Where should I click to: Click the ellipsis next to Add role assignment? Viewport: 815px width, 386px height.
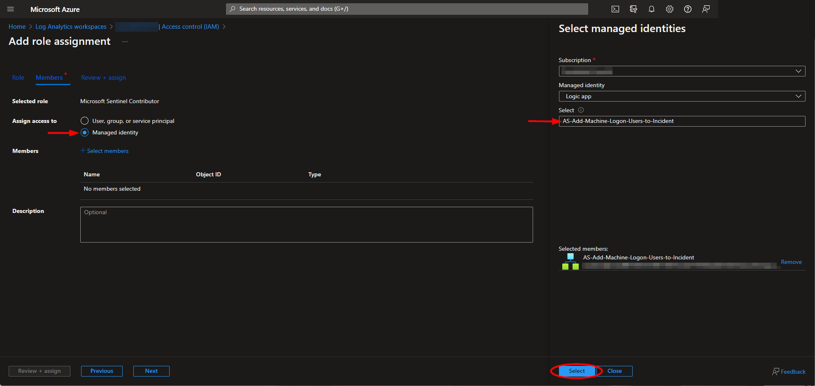pyautogui.click(x=125, y=42)
